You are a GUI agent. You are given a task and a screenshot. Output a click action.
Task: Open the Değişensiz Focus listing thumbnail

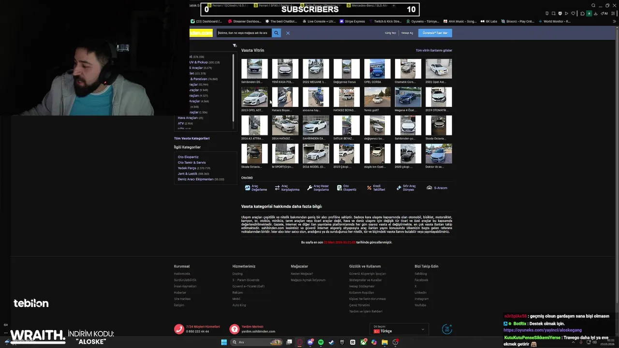[x=346, y=69]
